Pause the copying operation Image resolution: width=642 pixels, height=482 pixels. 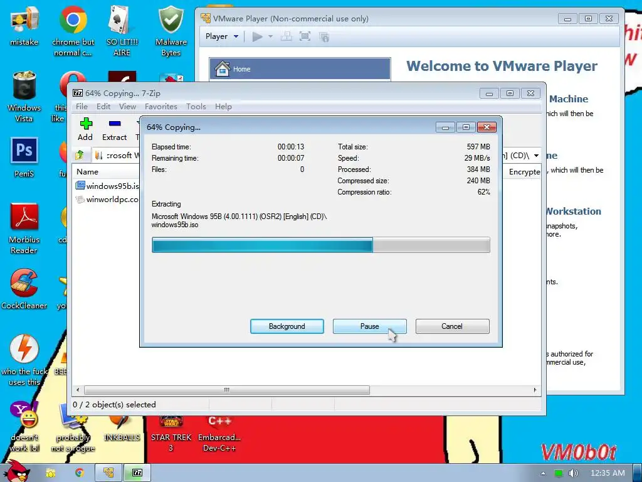370,326
